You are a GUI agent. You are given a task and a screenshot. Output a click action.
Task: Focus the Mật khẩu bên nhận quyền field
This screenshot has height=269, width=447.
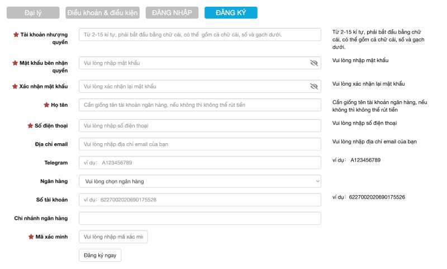pyautogui.click(x=193, y=63)
